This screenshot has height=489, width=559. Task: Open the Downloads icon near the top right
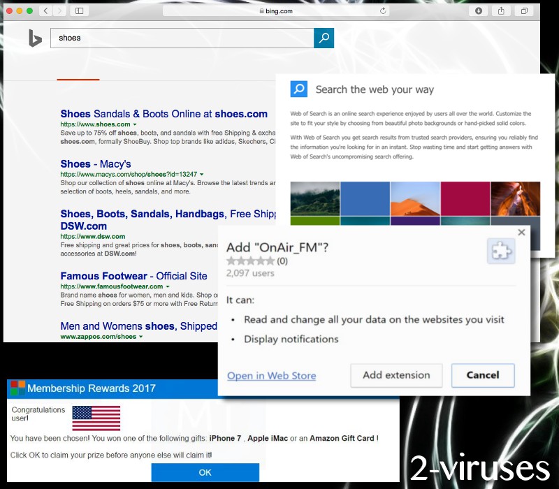pyautogui.click(x=477, y=10)
